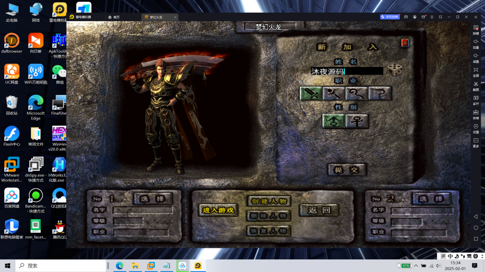Open the 设置 settings icon in sidebar
485x272 pixels.
pyautogui.click(x=476, y=127)
